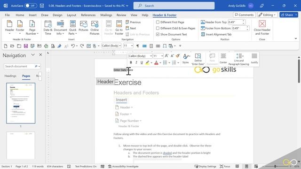This screenshot has width=301, height=169.
Task: Open the Header gallery in ribbon
Action: coord(9,27)
